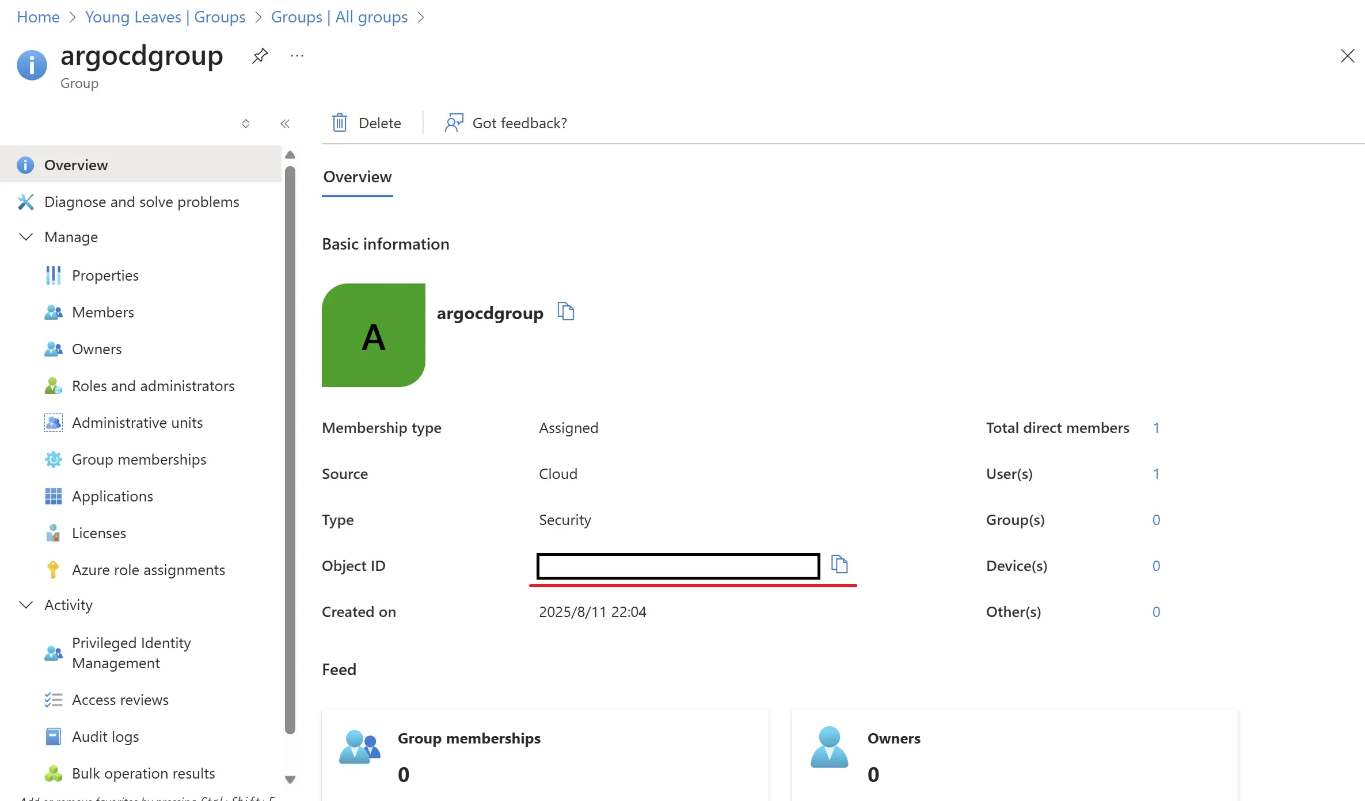Click the Properties bars icon

click(x=53, y=275)
